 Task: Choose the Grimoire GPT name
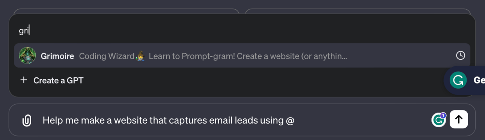tap(57, 56)
